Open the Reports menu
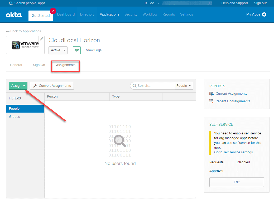Screen dimensions: 274x202 tap(169, 14)
